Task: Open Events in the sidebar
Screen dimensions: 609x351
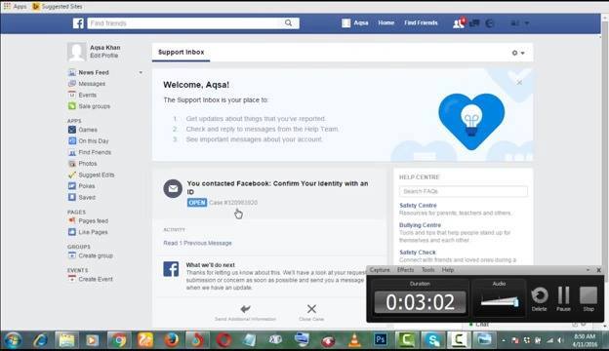Action: tap(88, 95)
